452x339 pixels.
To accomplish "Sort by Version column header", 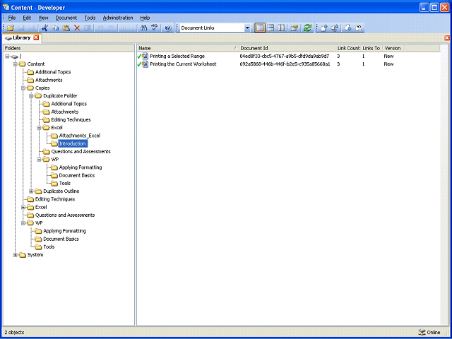I will [393, 48].
